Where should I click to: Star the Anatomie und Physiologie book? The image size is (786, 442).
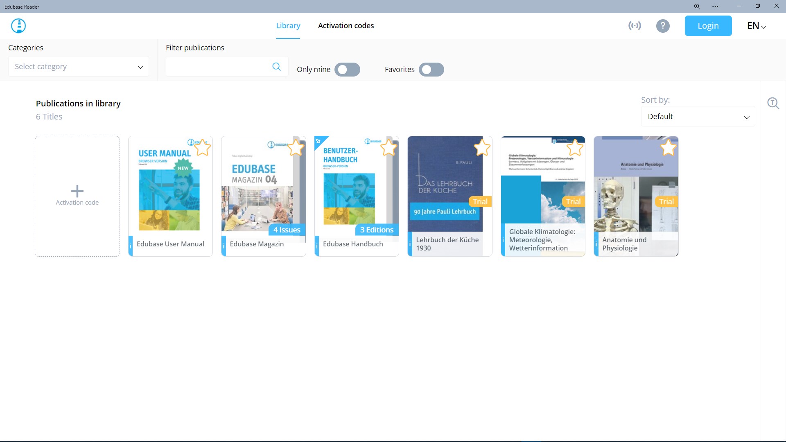tap(668, 148)
